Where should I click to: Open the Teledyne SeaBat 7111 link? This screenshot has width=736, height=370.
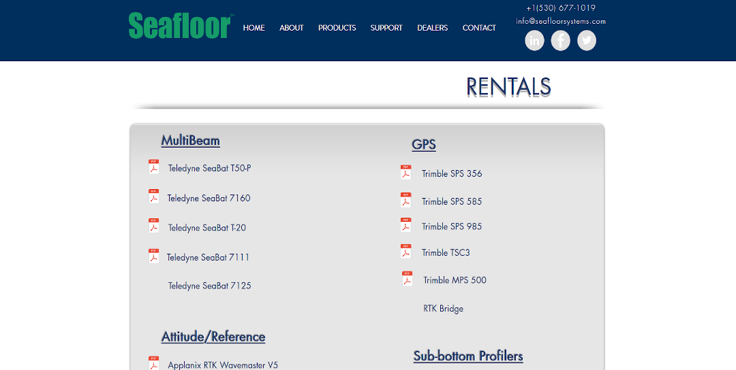pos(209,257)
